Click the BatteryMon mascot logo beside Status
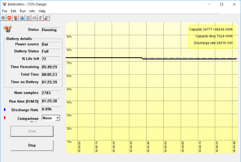 click(7, 29)
